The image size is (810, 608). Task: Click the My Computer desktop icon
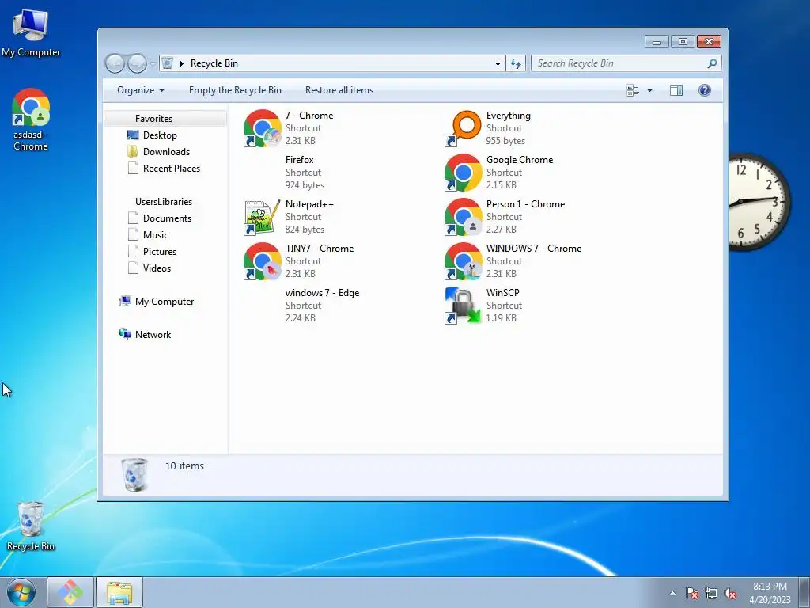pyautogui.click(x=31, y=32)
